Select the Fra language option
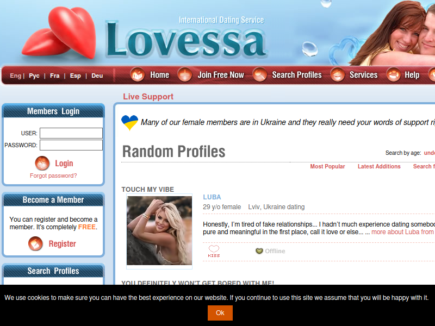This screenshot has height=326, width=435. [x=55, y=76]
